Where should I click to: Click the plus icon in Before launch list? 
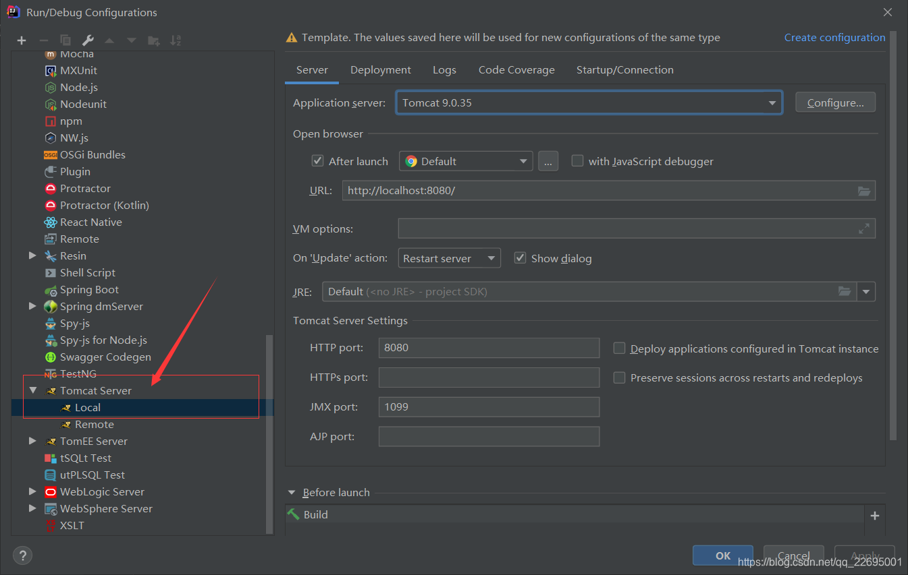tap(875, 516)
